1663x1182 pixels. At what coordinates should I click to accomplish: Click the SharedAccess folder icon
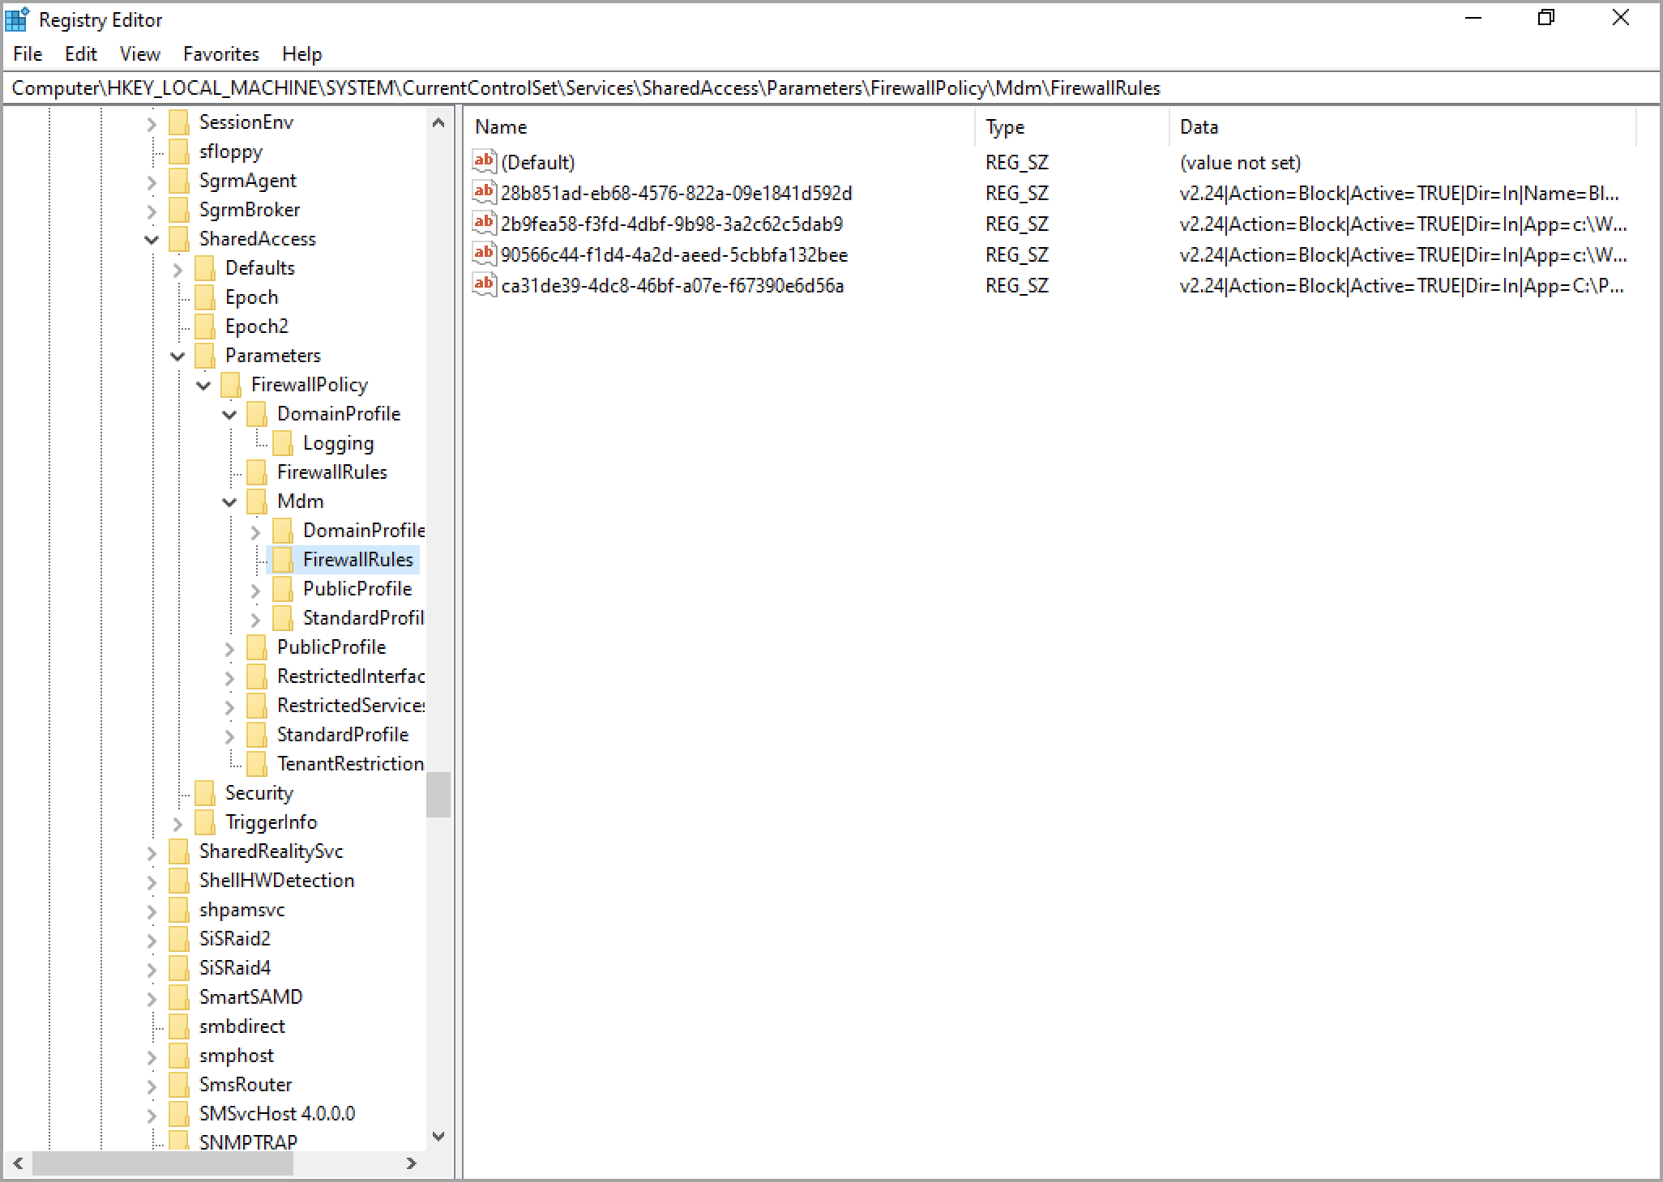coord(179,239)
